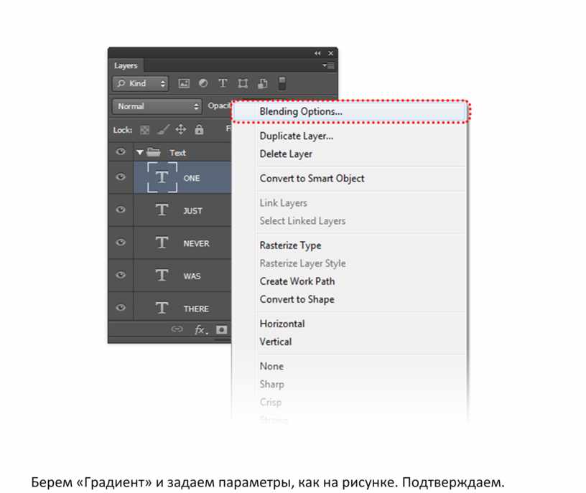Lock position move icon
The width and height of the screenshot is (586, 493).
tap(181, 130)
